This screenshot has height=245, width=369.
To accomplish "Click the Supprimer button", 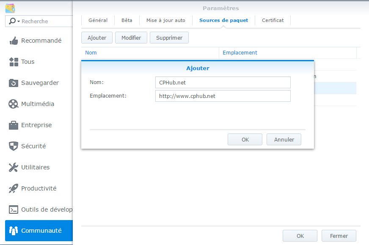I will pos(169,38).
